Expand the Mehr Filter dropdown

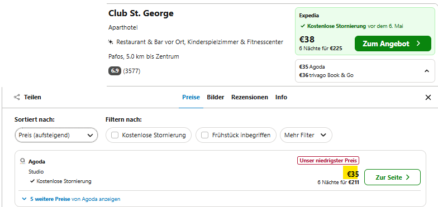[306, 135]
